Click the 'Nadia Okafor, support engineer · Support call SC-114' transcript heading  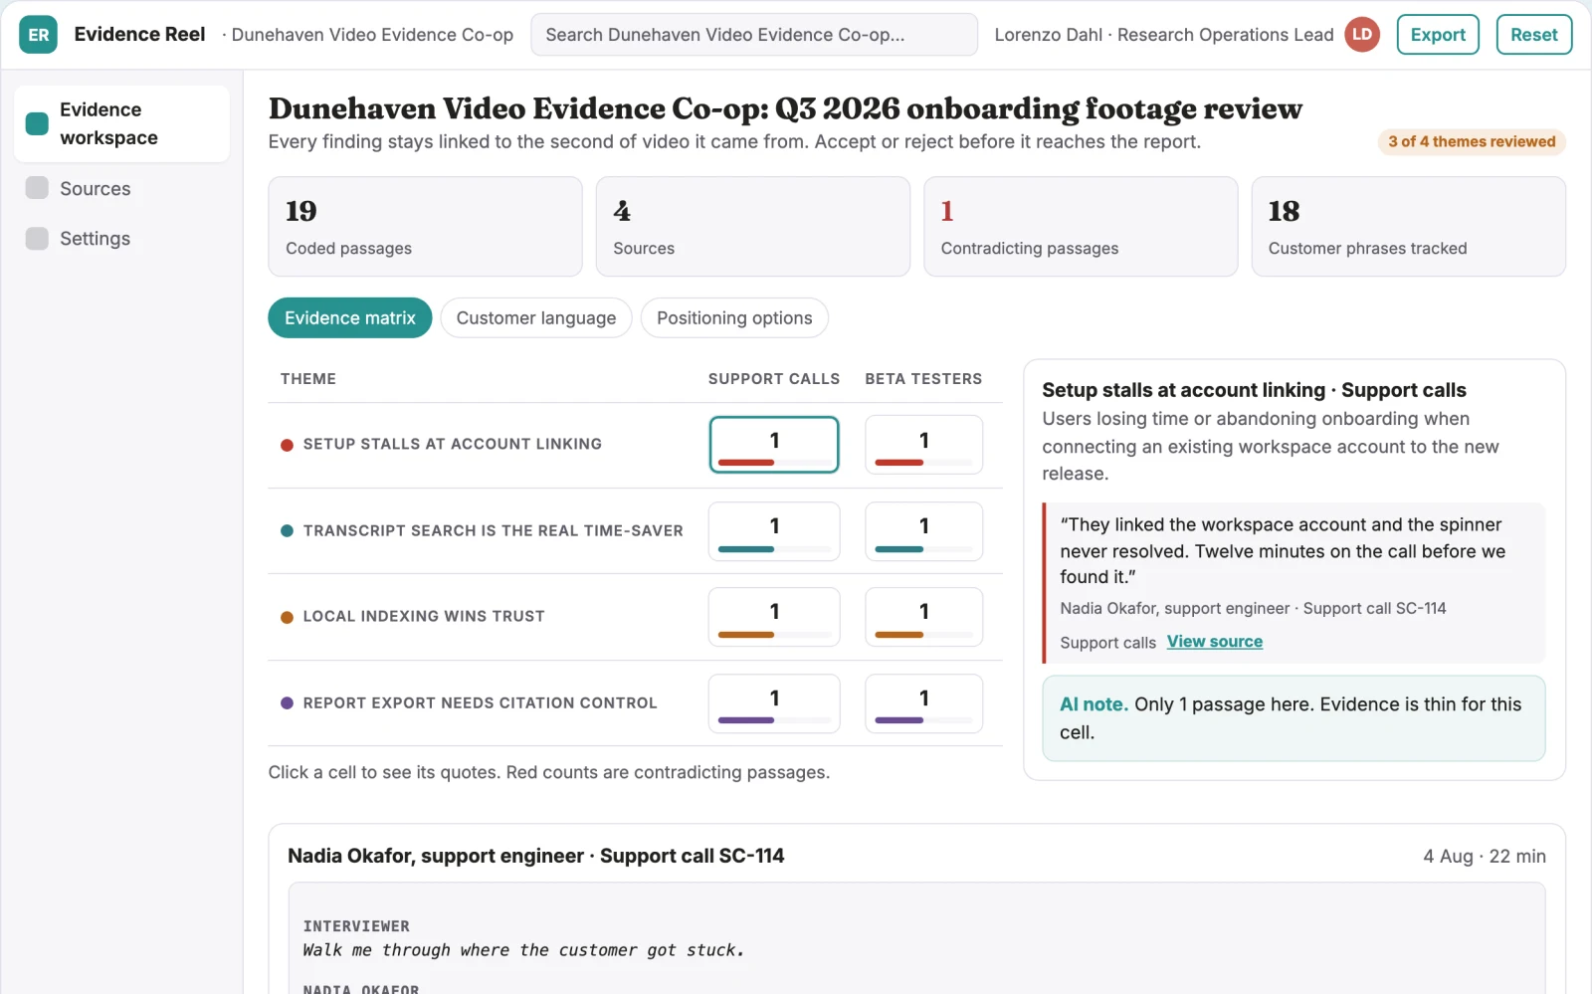click(536, 856)
